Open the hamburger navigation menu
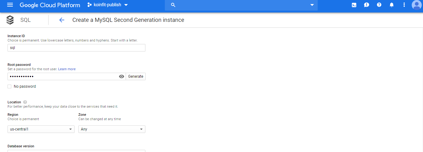The height and width of the screenshot is (152, 423). pyautogui.click(x=10, y=5)
